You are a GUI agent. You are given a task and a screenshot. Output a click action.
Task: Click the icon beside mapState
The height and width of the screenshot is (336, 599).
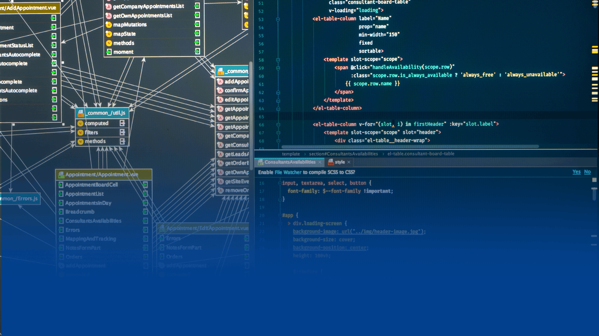[x=109, y=34]
